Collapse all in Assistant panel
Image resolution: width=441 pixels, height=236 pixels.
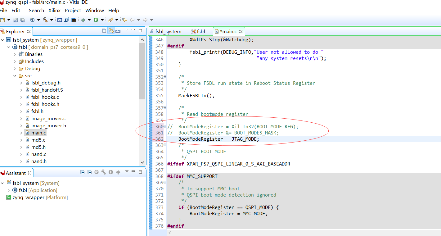pyautogui.click(x=83, y=172)
